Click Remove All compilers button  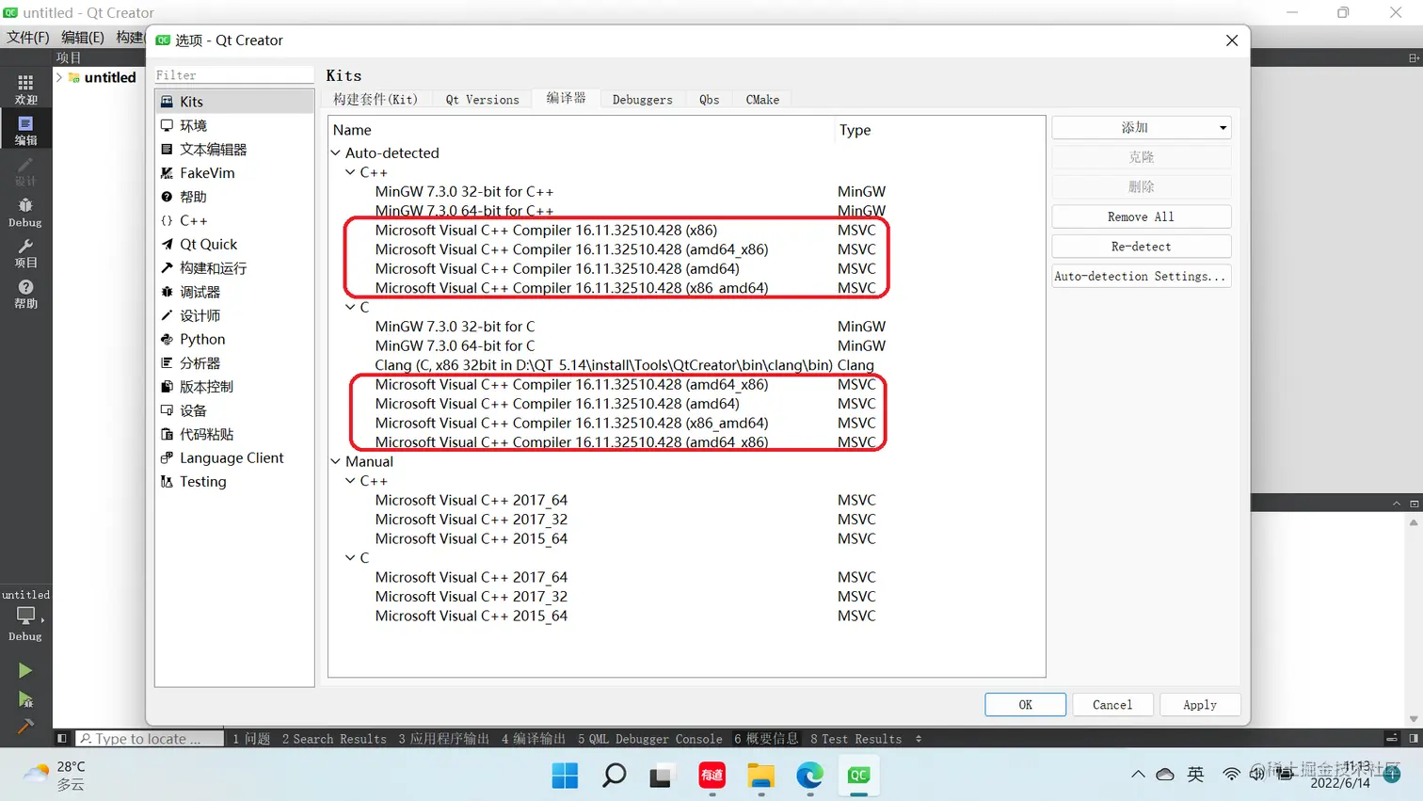1141,216
